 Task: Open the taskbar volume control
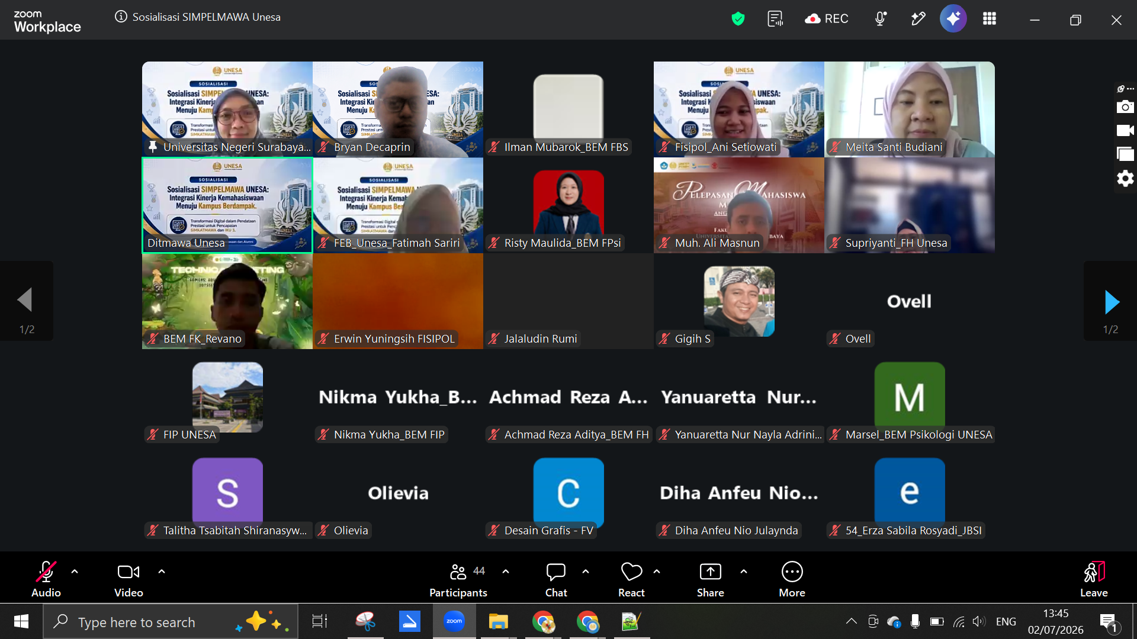pyautogui.click(x=978, y=621)
